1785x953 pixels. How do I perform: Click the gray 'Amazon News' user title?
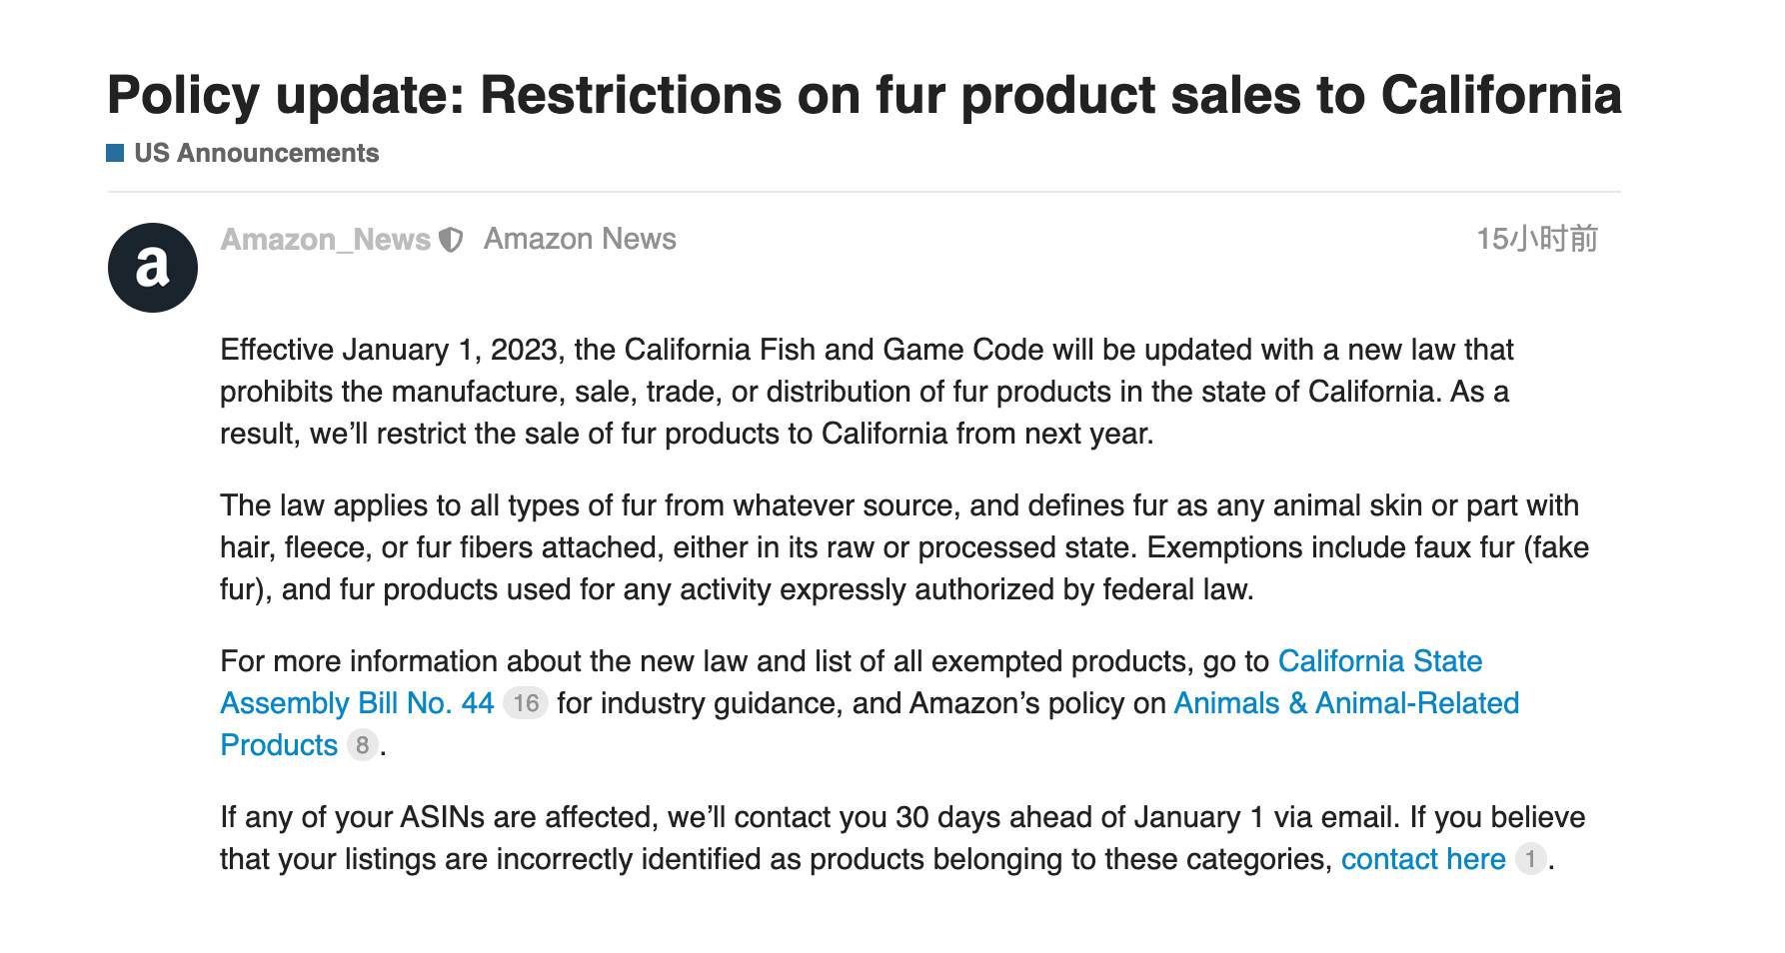click(x=580, y=240)
